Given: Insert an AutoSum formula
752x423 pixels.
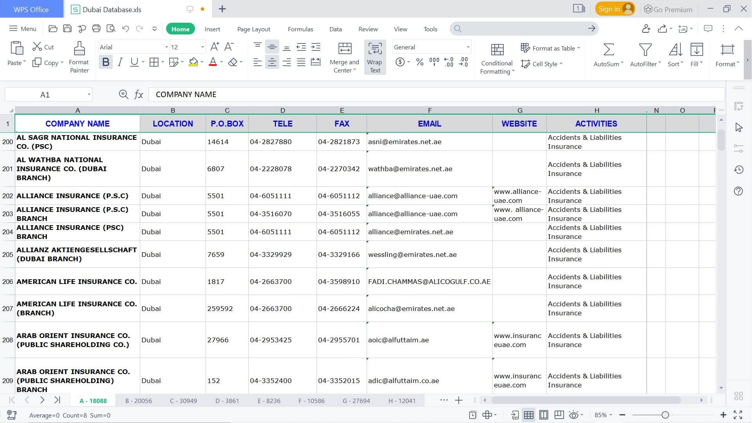Looking at the screenshot, I should pos(607,55).
